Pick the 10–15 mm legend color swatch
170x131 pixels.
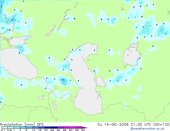[35, 128]
